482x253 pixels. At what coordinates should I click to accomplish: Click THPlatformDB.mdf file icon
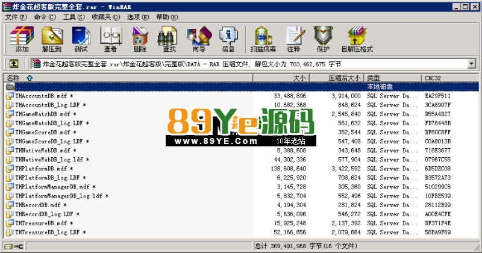(x=10, y=169)
